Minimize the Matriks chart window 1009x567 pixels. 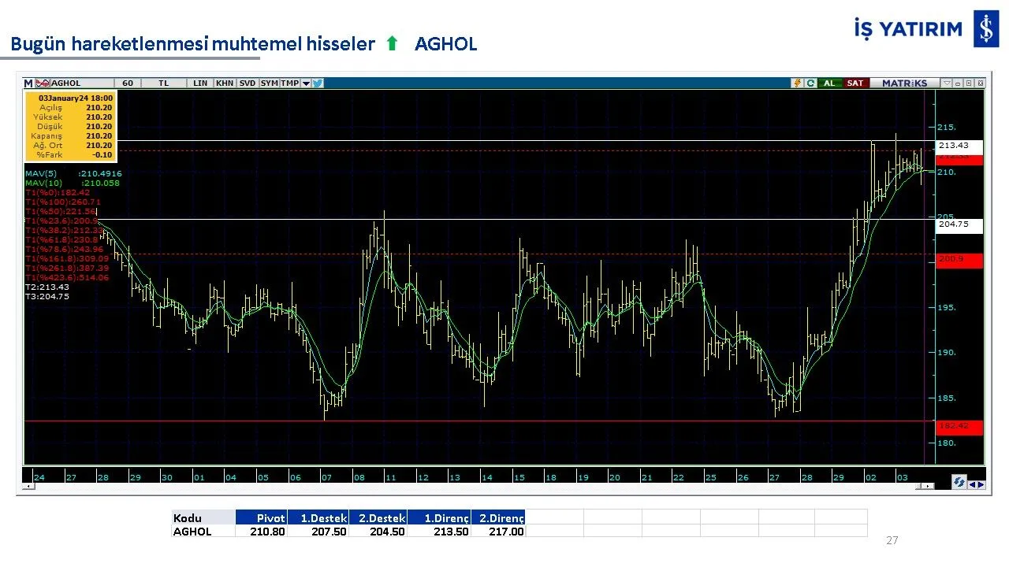[958, 83]
